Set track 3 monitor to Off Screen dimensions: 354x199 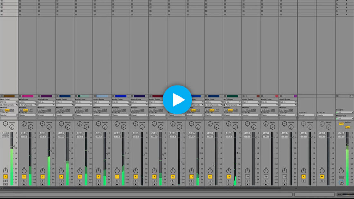click(x=50, y=110)
